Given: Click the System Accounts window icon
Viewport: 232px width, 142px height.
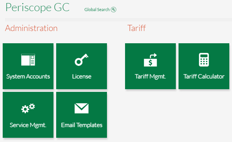Looking at the screenshot, I should tap(28, 60).
